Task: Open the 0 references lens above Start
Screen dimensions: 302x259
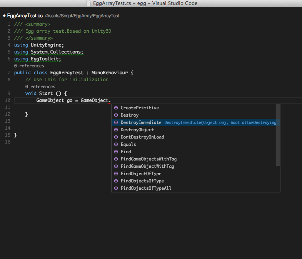Action: click(x=40, y=87)
